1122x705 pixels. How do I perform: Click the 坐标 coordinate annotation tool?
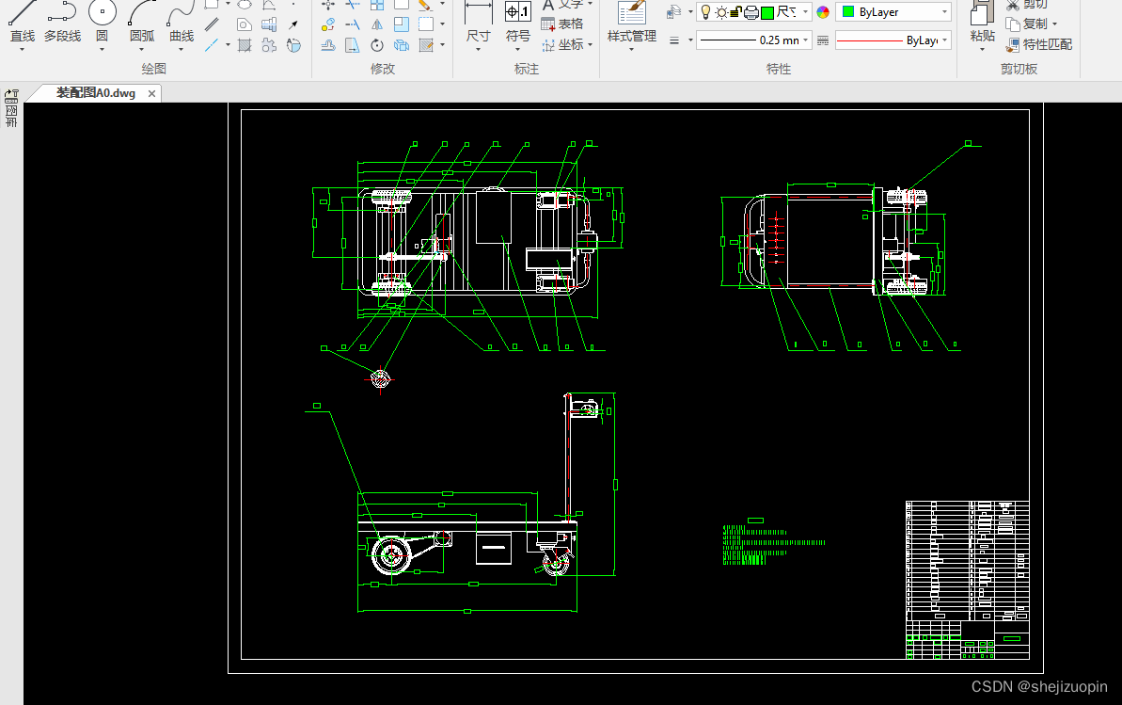[562, 45]
